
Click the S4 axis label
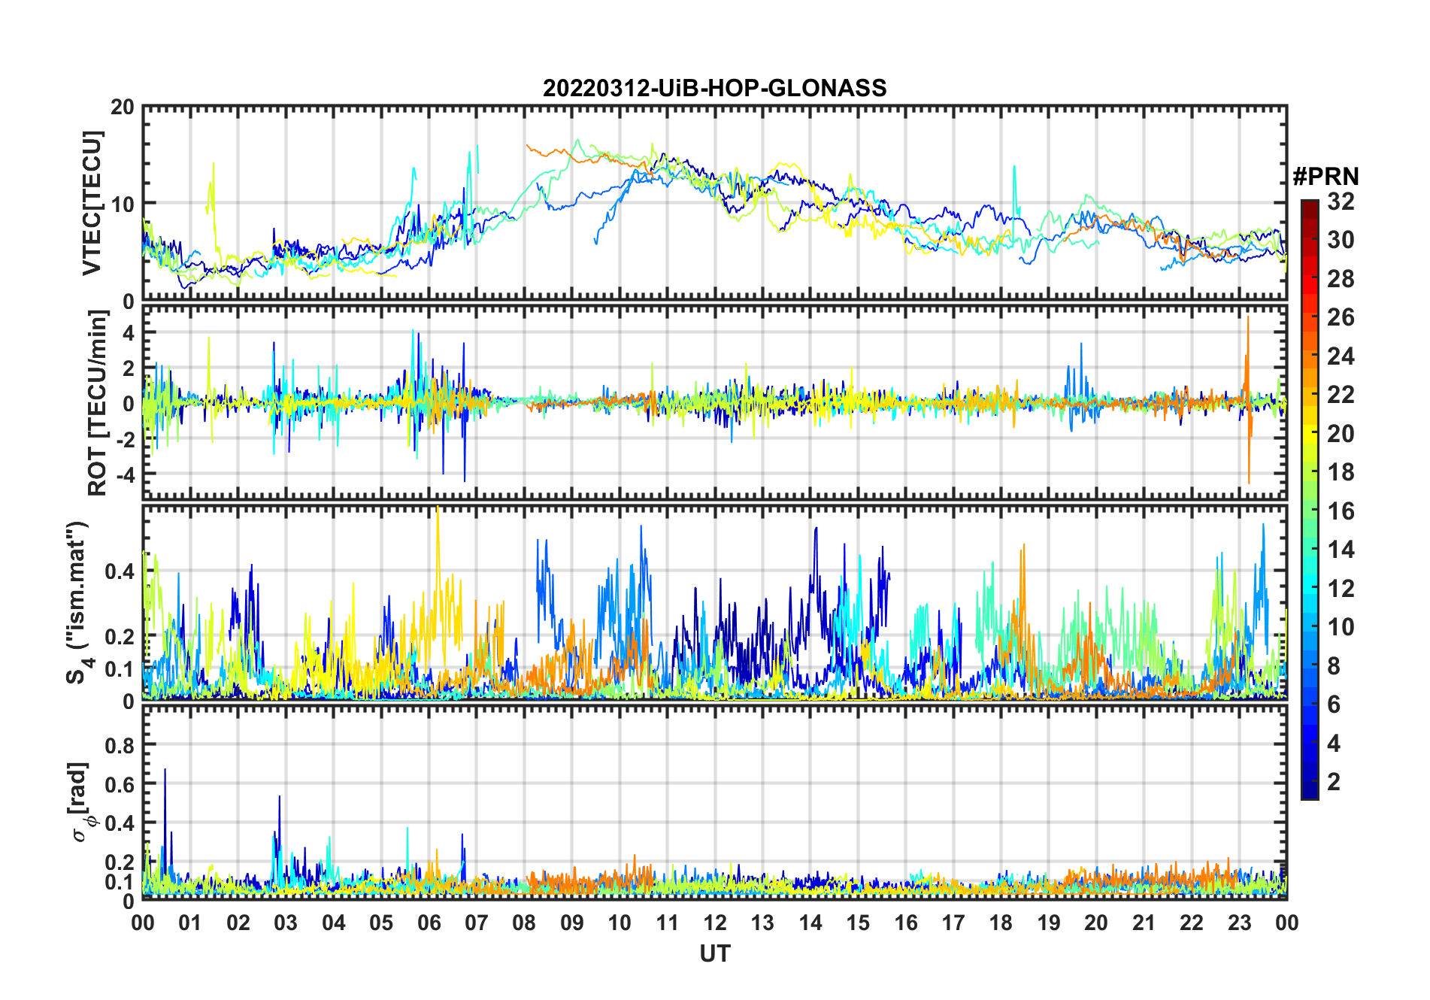coord(78,603)
